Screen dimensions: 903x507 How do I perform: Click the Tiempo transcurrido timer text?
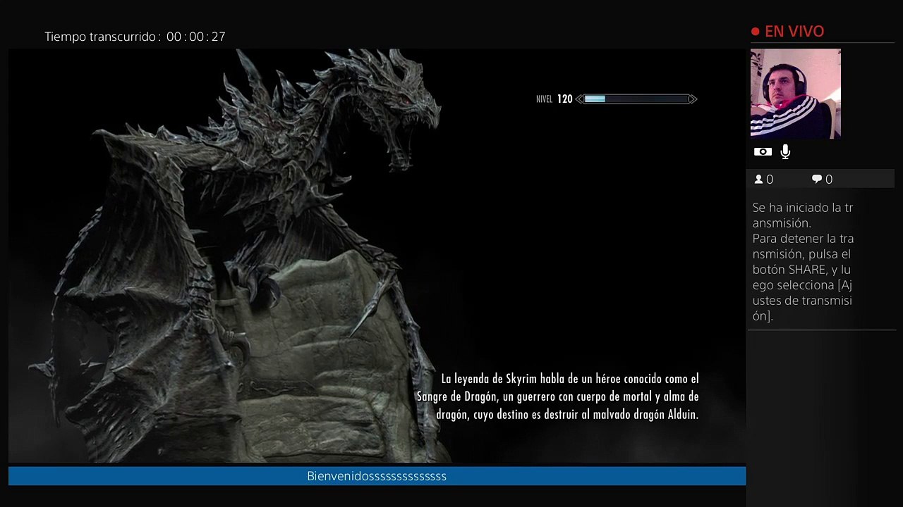click(135, 37)
